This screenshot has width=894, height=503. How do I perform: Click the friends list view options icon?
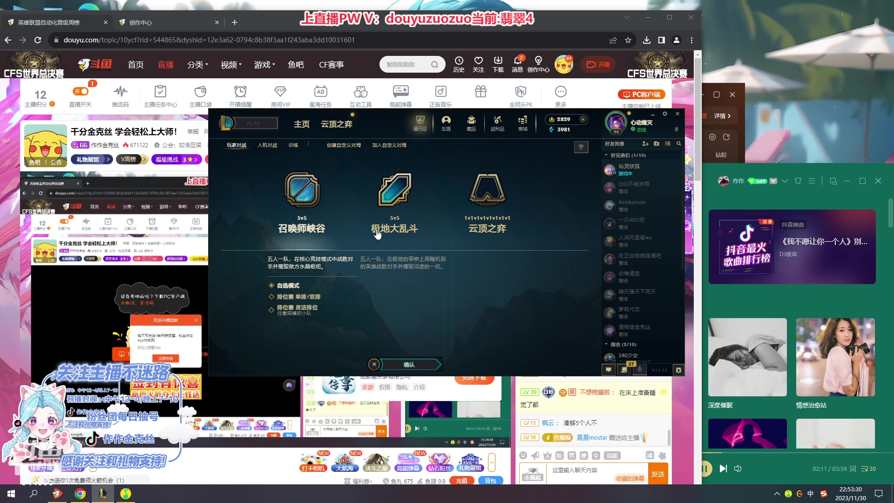pyautogui.click(x=668, y=143)
